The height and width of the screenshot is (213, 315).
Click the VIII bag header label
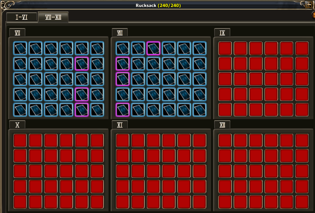click(x=120, y=32)
